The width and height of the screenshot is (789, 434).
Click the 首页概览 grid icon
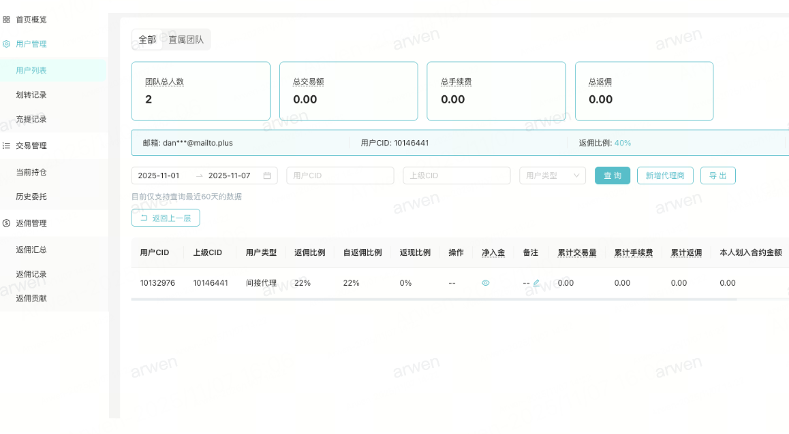(6, 20)
